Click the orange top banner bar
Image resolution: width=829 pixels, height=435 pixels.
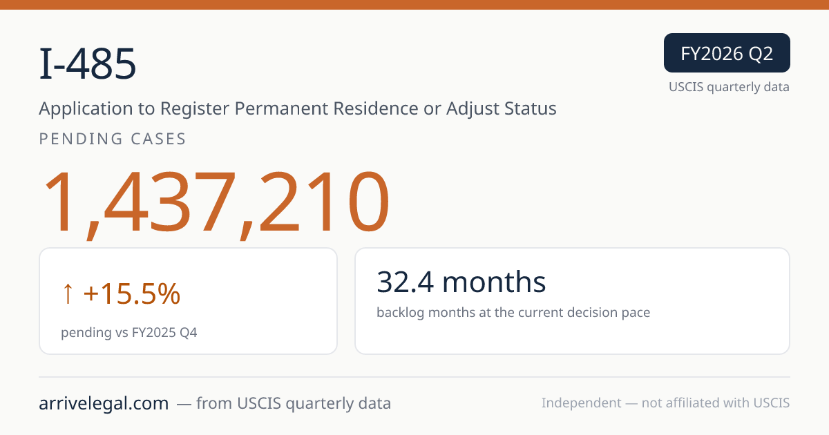(414, 4)
